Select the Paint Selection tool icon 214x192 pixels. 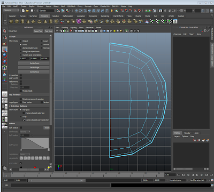point(5,43)
